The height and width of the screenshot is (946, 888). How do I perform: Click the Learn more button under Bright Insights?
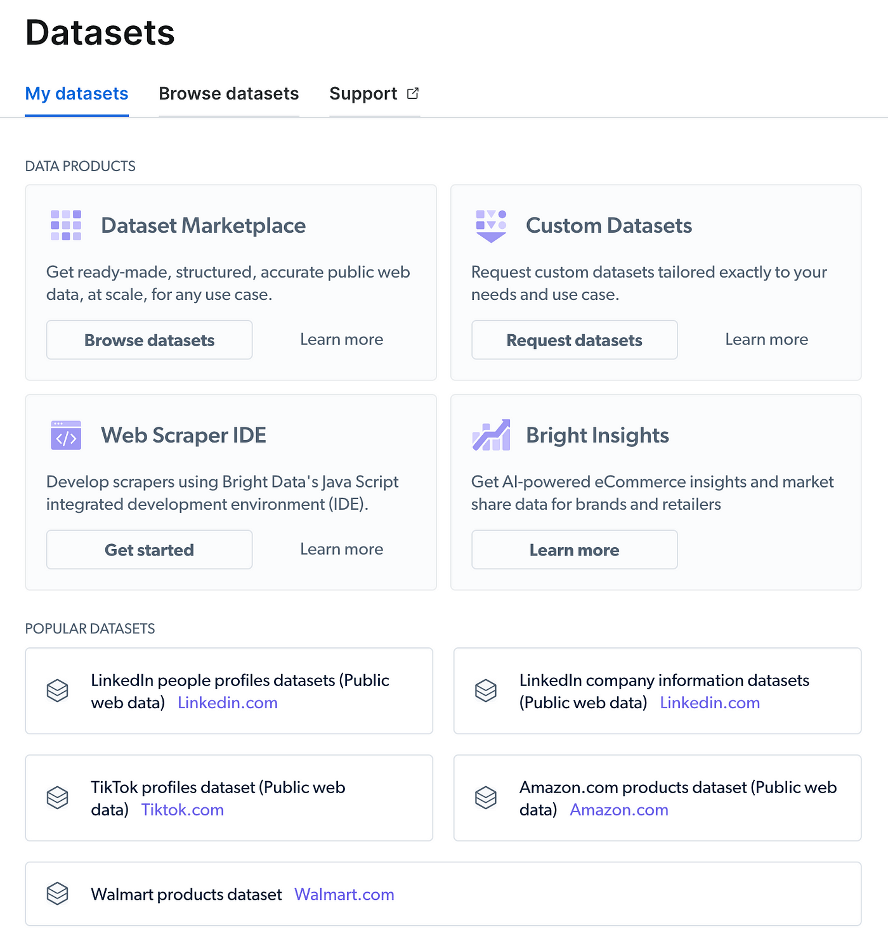click(x=574, y=550)
